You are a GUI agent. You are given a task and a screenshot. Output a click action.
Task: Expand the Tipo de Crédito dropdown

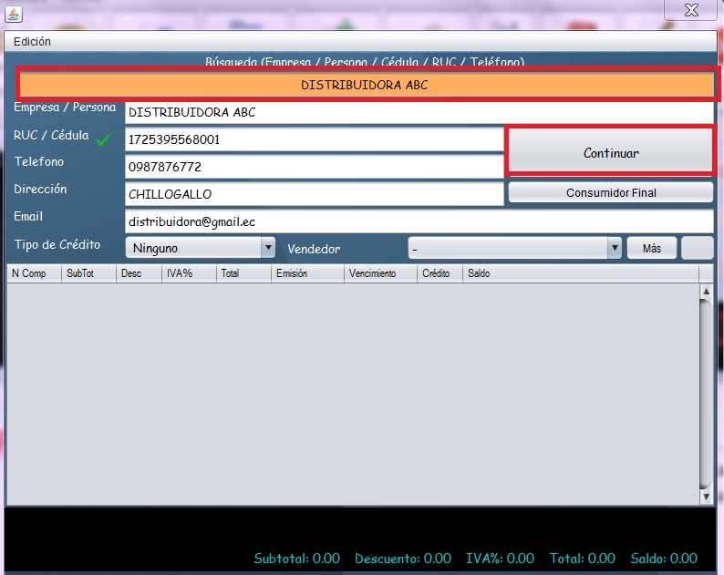(x=268, y=248)
